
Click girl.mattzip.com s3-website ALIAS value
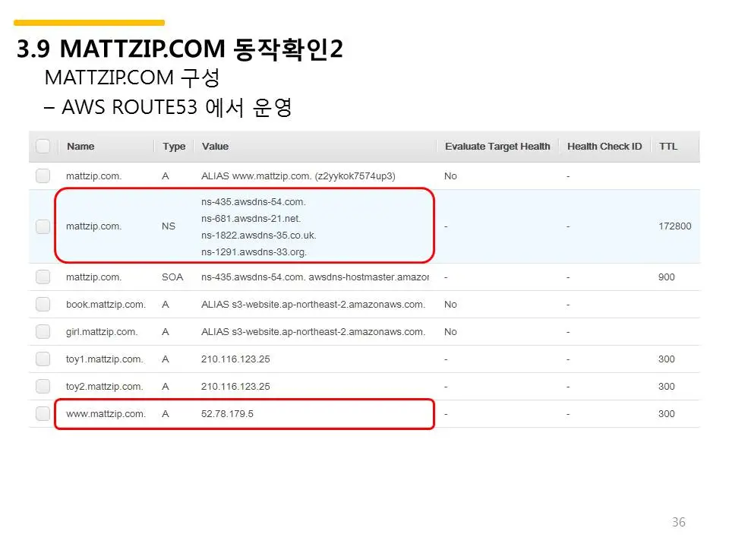[313, 332]
